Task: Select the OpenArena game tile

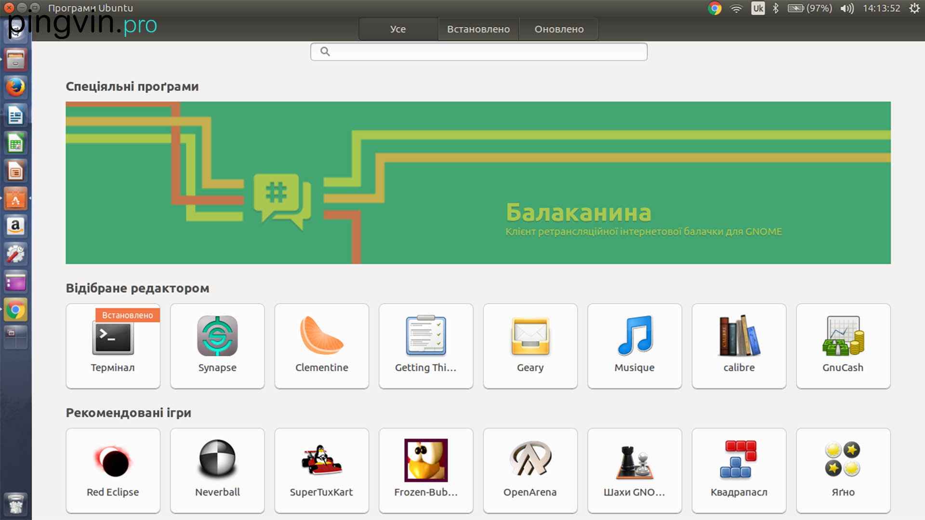Action: (530, 470)
